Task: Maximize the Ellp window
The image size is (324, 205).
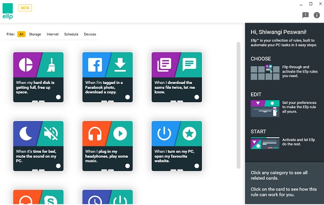Action: pos(311,4)
